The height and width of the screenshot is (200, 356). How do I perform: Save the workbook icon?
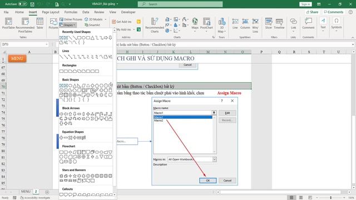pyautogui.click(x=32, y=4)
